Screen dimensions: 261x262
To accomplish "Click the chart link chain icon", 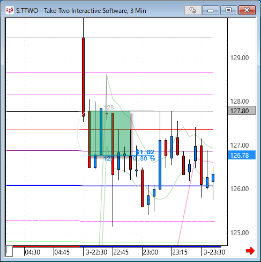I will coord(193,10).
